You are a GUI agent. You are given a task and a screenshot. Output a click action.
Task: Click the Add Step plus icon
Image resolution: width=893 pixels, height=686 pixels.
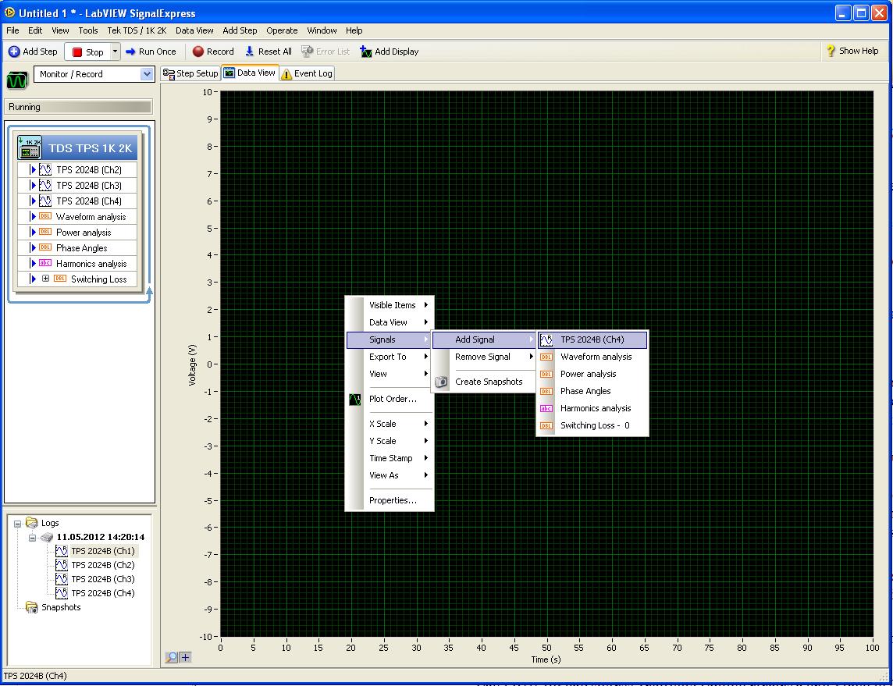click(14, 52)
